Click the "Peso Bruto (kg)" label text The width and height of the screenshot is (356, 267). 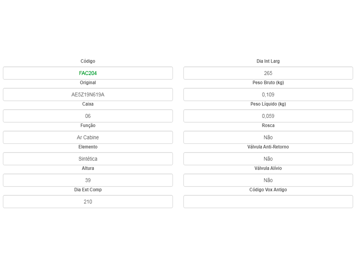coord(268,82)
